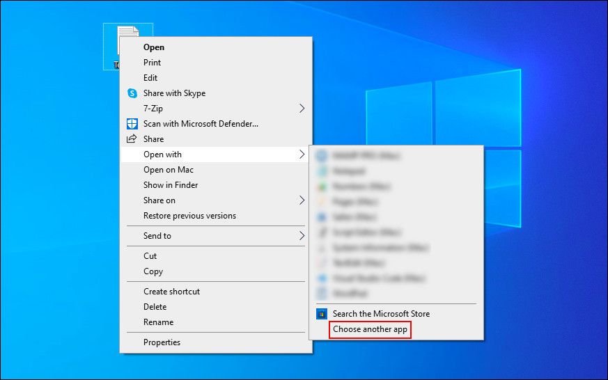Click the Microsoft Defender shield icon
The width and height of the screenshot is (608, 380).
click(132, 124)
